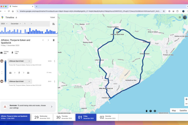Image resolution: width=188 pixels, height=125 pixels.
Task: Click the Reminder arrow chevron
Action: (x=52, y=107)
